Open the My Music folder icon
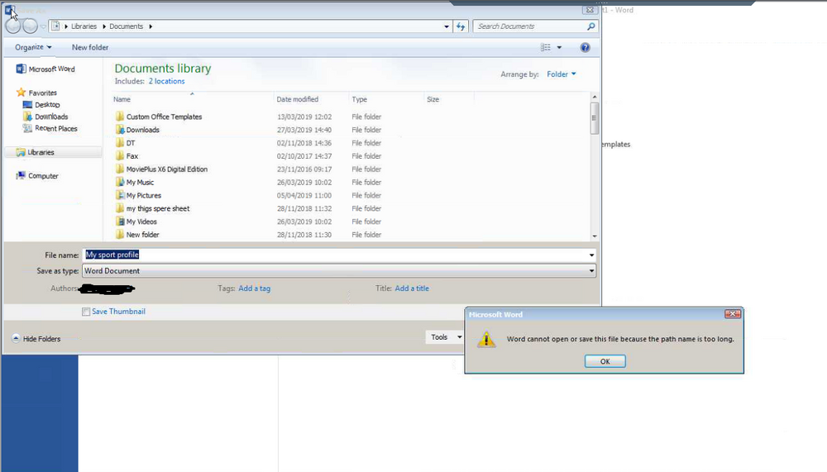Image resolution: width=827 pixels, height=472 pixels. (x=120, y=182)
